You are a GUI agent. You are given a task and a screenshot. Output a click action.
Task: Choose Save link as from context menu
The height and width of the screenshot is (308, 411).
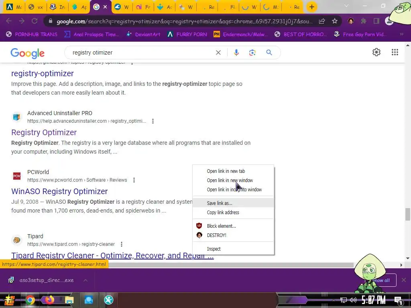click(x=233, y=203)
